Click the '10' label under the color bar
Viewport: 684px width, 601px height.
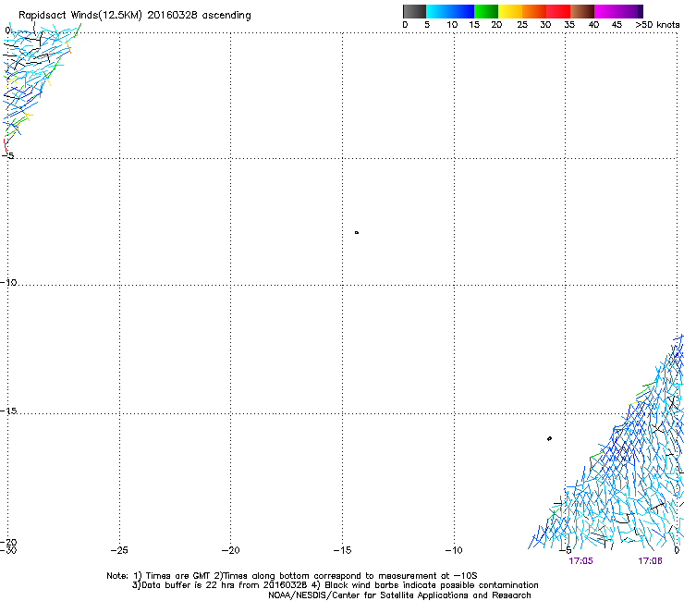452,25
